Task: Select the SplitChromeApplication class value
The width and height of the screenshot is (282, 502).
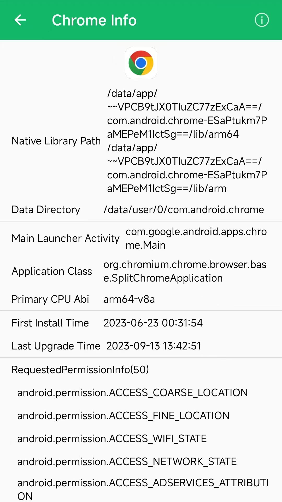Action: pos(185,271)
